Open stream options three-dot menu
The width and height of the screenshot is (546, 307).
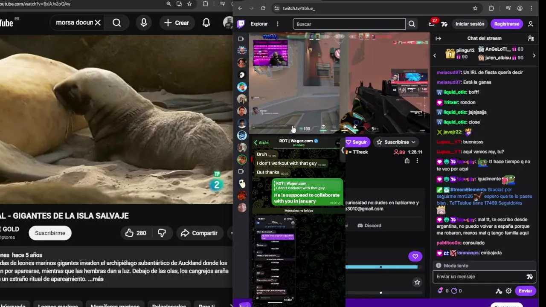417,161
